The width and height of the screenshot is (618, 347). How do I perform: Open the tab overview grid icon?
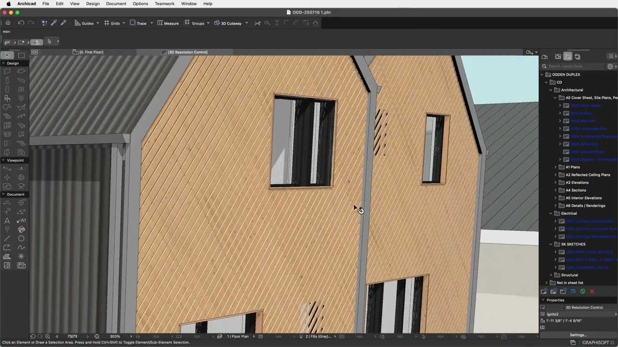coord(35,52)
